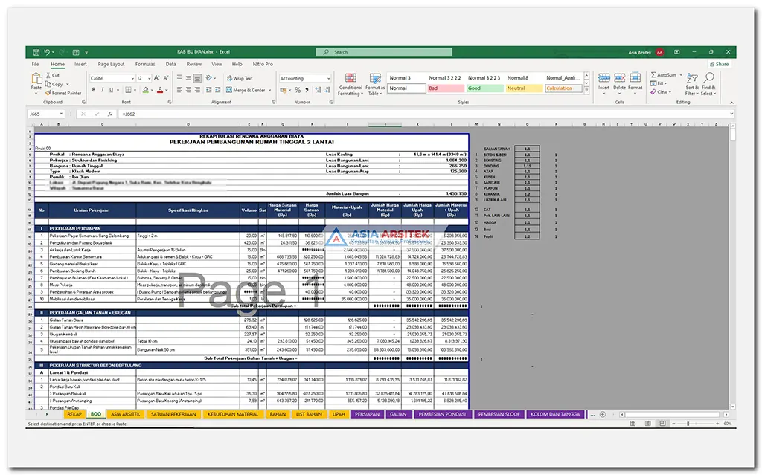
Task: Decrease font size with the smaller A icon
Action: pyautogui.click(x=166, y=78)
